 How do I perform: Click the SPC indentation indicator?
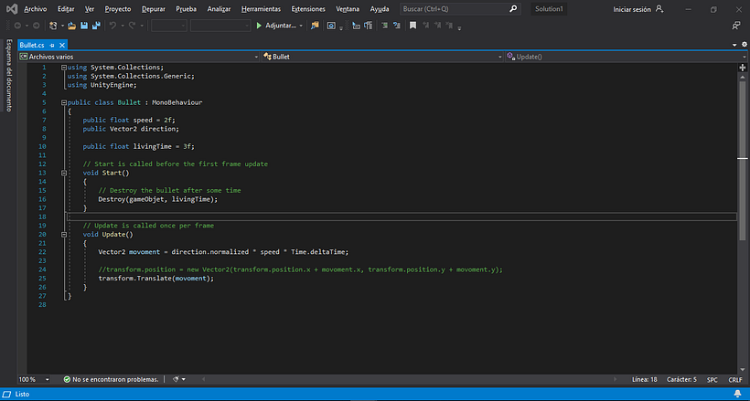[x=712, y=379]
